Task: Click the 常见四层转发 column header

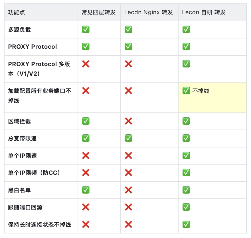Action: click(98, 12)
